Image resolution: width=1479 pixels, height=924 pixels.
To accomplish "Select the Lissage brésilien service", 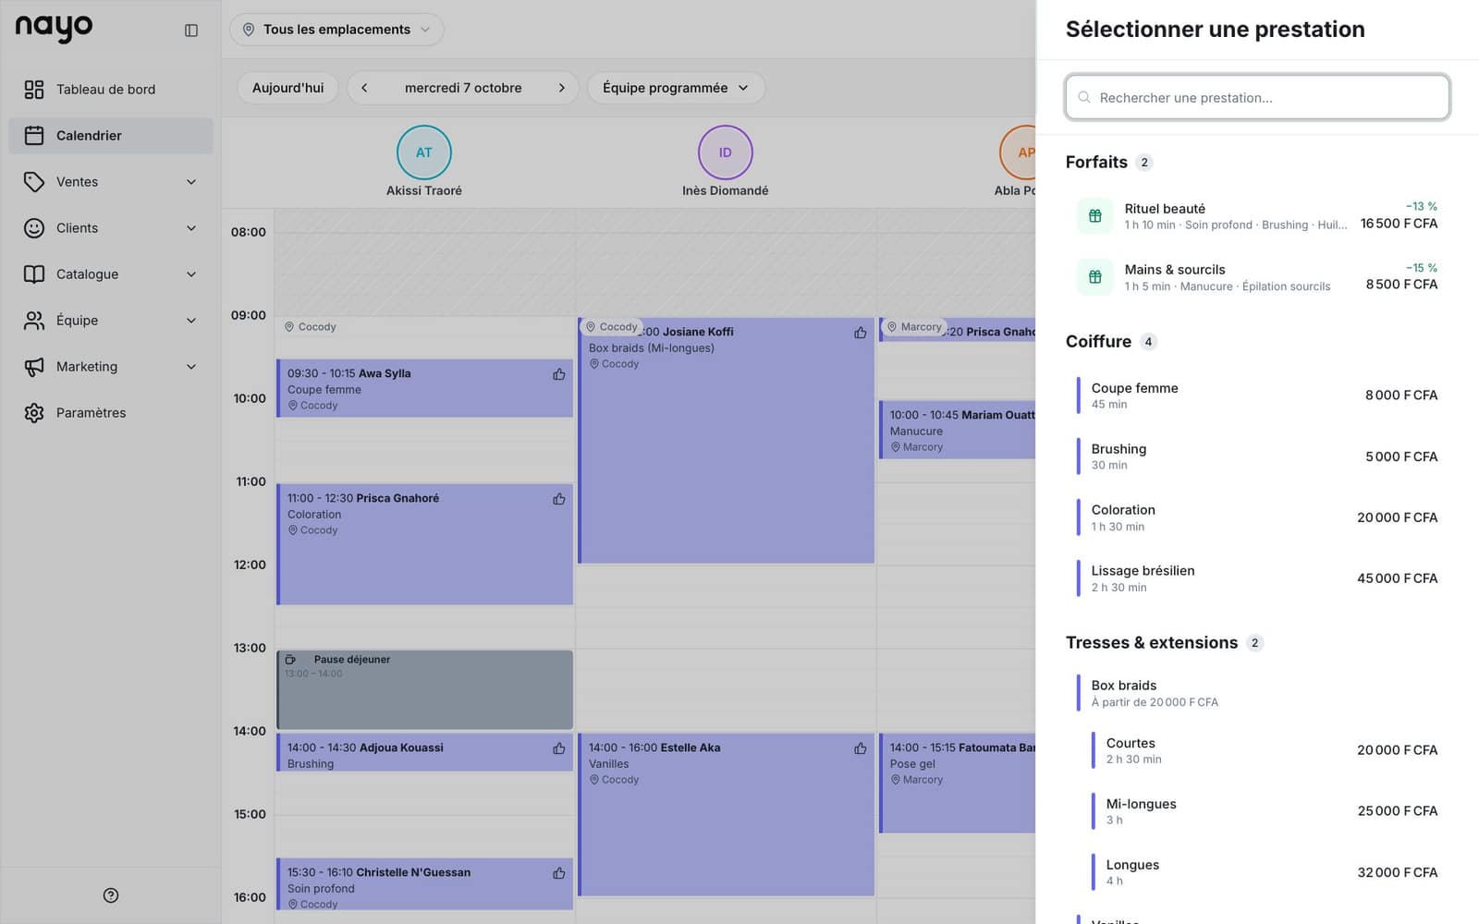I will (x=1257, y=578).
